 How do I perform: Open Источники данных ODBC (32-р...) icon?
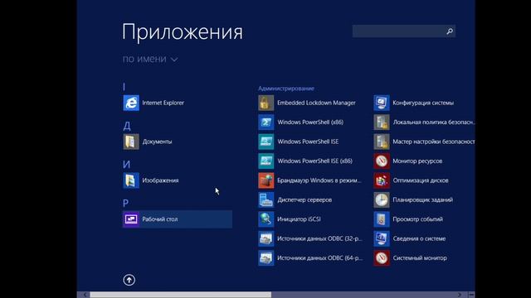coord(265,239)
